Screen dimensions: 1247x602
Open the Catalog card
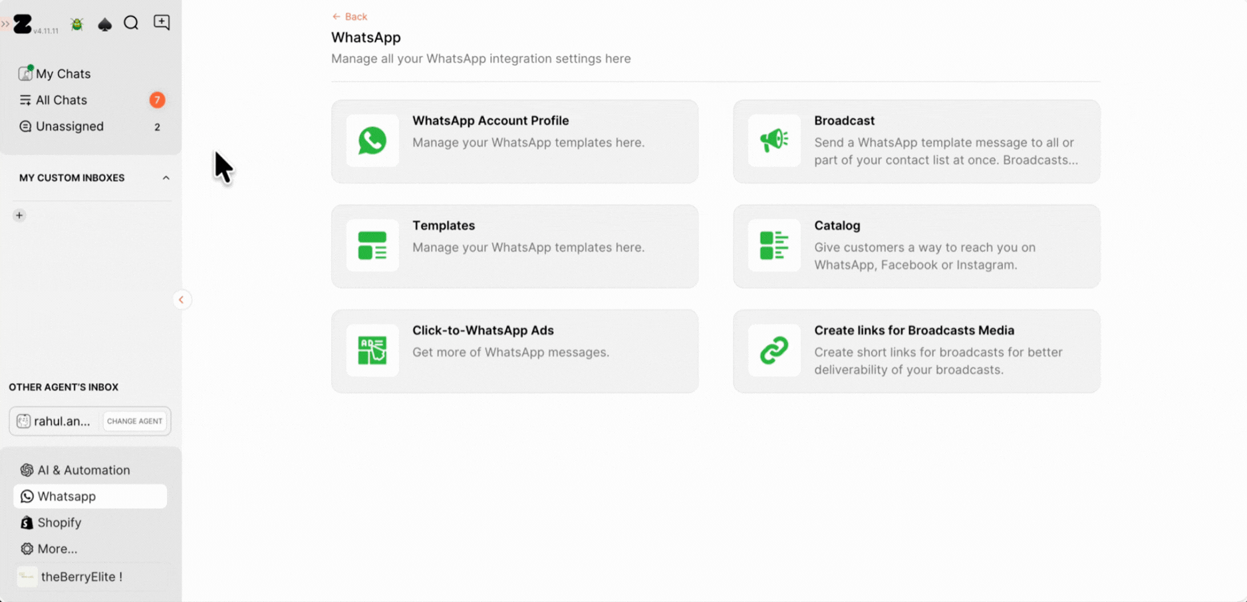click(916, 246)
